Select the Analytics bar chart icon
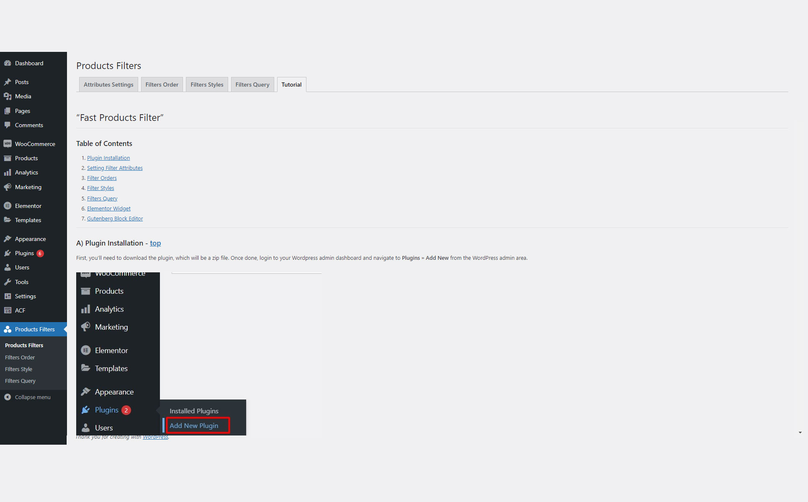 coord(8,172)
